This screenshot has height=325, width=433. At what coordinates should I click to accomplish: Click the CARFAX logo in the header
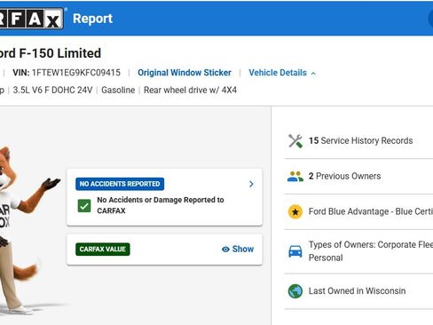31,19
